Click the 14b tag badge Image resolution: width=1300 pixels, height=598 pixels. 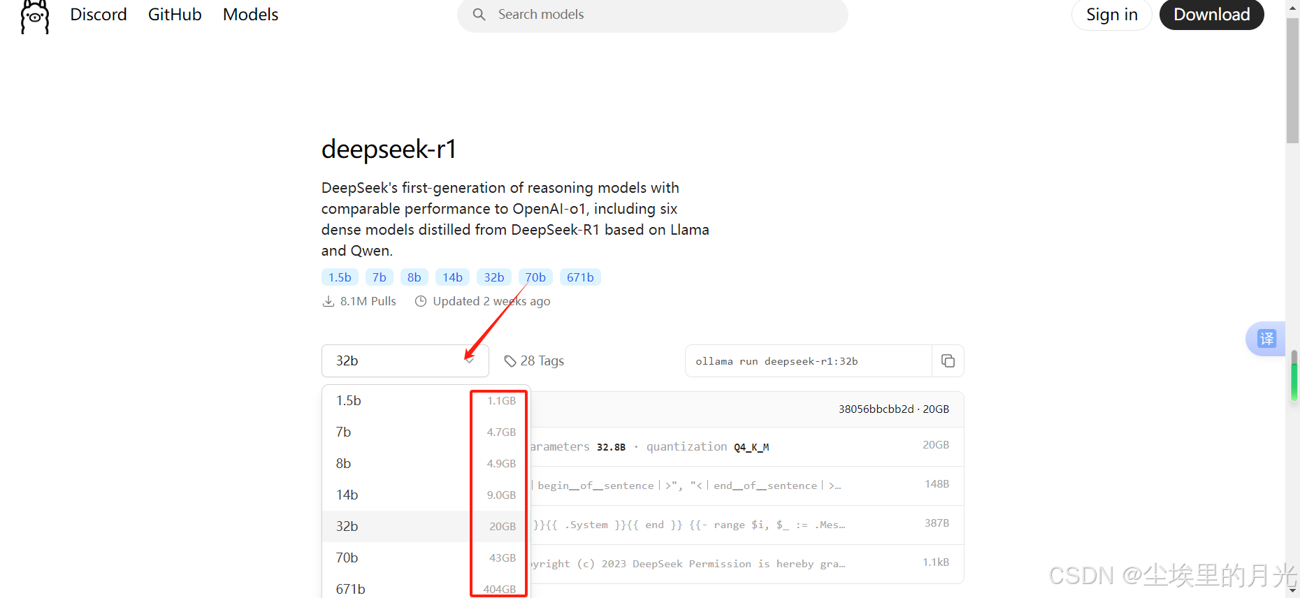click(x=452, y=277)
